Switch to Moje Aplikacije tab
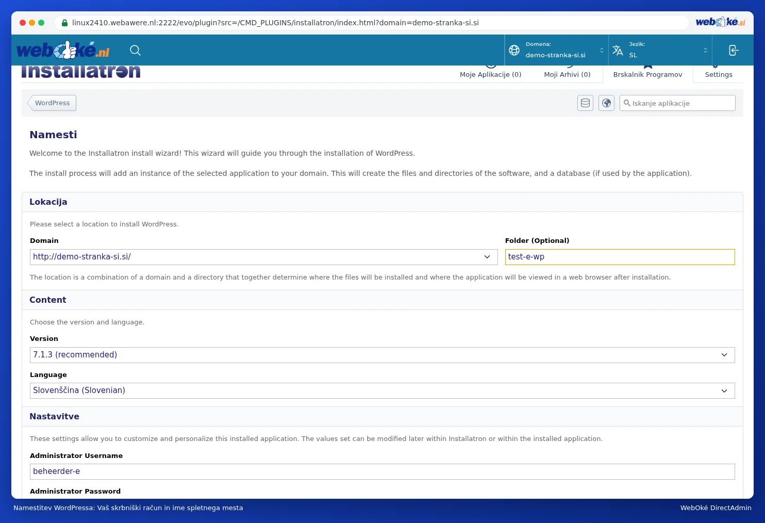The image size is (765, 523). (491, 74)
